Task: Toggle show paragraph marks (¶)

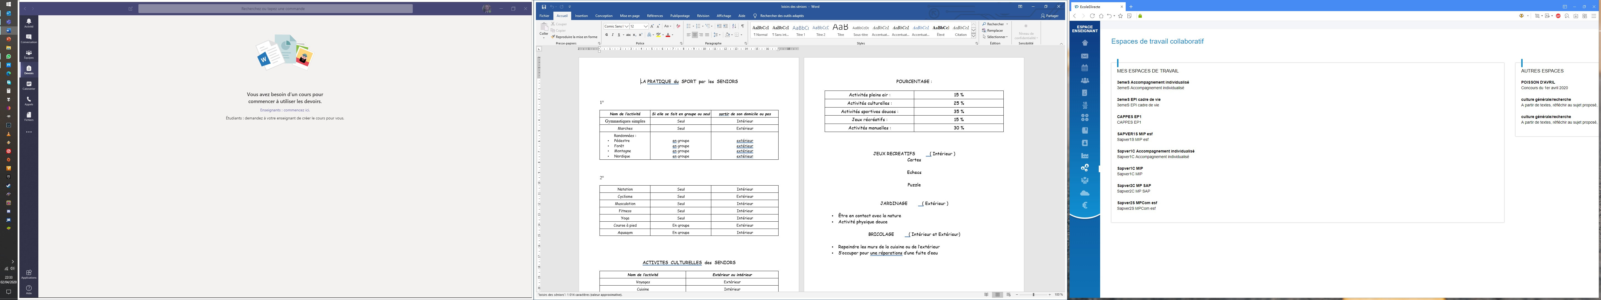Action: [x=742, y=27]
